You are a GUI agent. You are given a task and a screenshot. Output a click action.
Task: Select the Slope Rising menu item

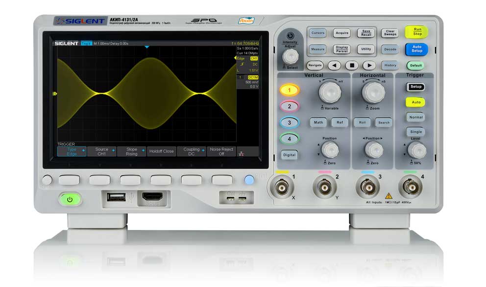click(x=131, y=151)
